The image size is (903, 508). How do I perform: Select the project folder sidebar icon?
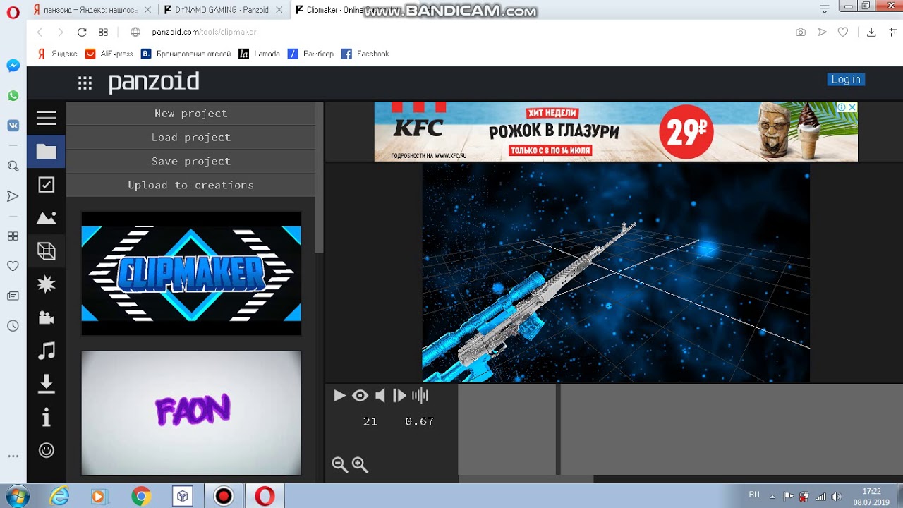pyautogui.click(x=47, y=152)
